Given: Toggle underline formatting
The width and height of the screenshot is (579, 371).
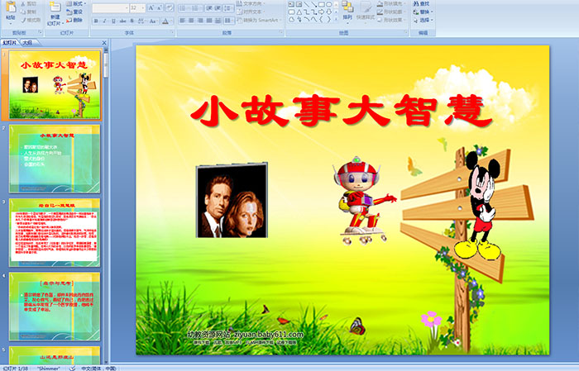Looking at the screenshot, I should coord(113,21).
